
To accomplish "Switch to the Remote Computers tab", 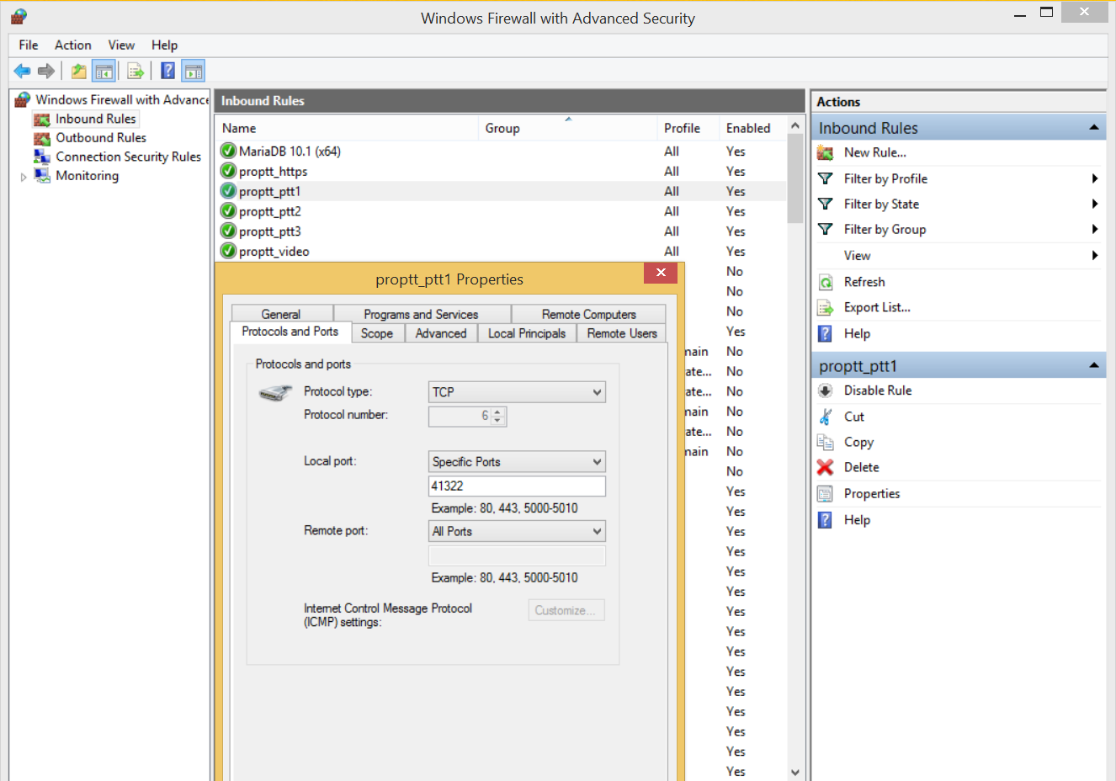I will 588,314.
